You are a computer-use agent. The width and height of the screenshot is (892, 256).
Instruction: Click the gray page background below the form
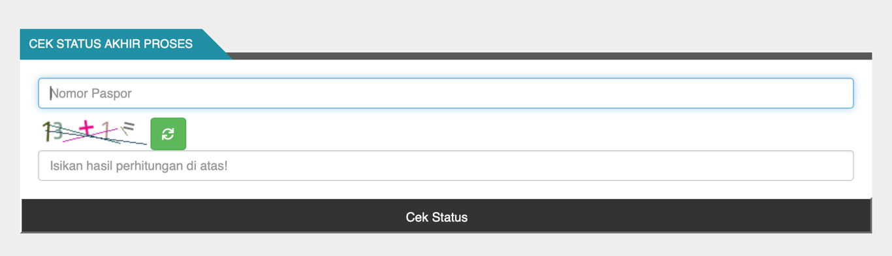[446, 246]
